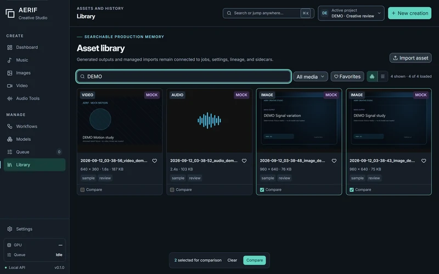Click the Queue status icon in GPU panel
The width and height of the screenshot is (439, 274).
(9, 255)
